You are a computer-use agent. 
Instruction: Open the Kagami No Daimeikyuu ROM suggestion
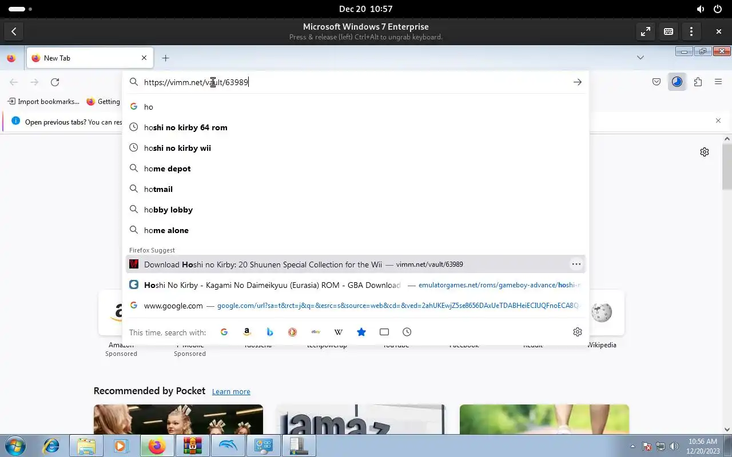point(356,285)
